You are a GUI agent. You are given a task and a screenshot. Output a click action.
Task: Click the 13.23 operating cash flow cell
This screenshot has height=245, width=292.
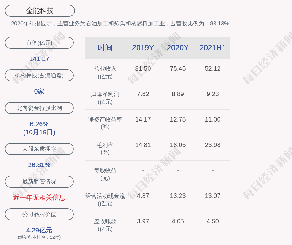pos(178,196)
